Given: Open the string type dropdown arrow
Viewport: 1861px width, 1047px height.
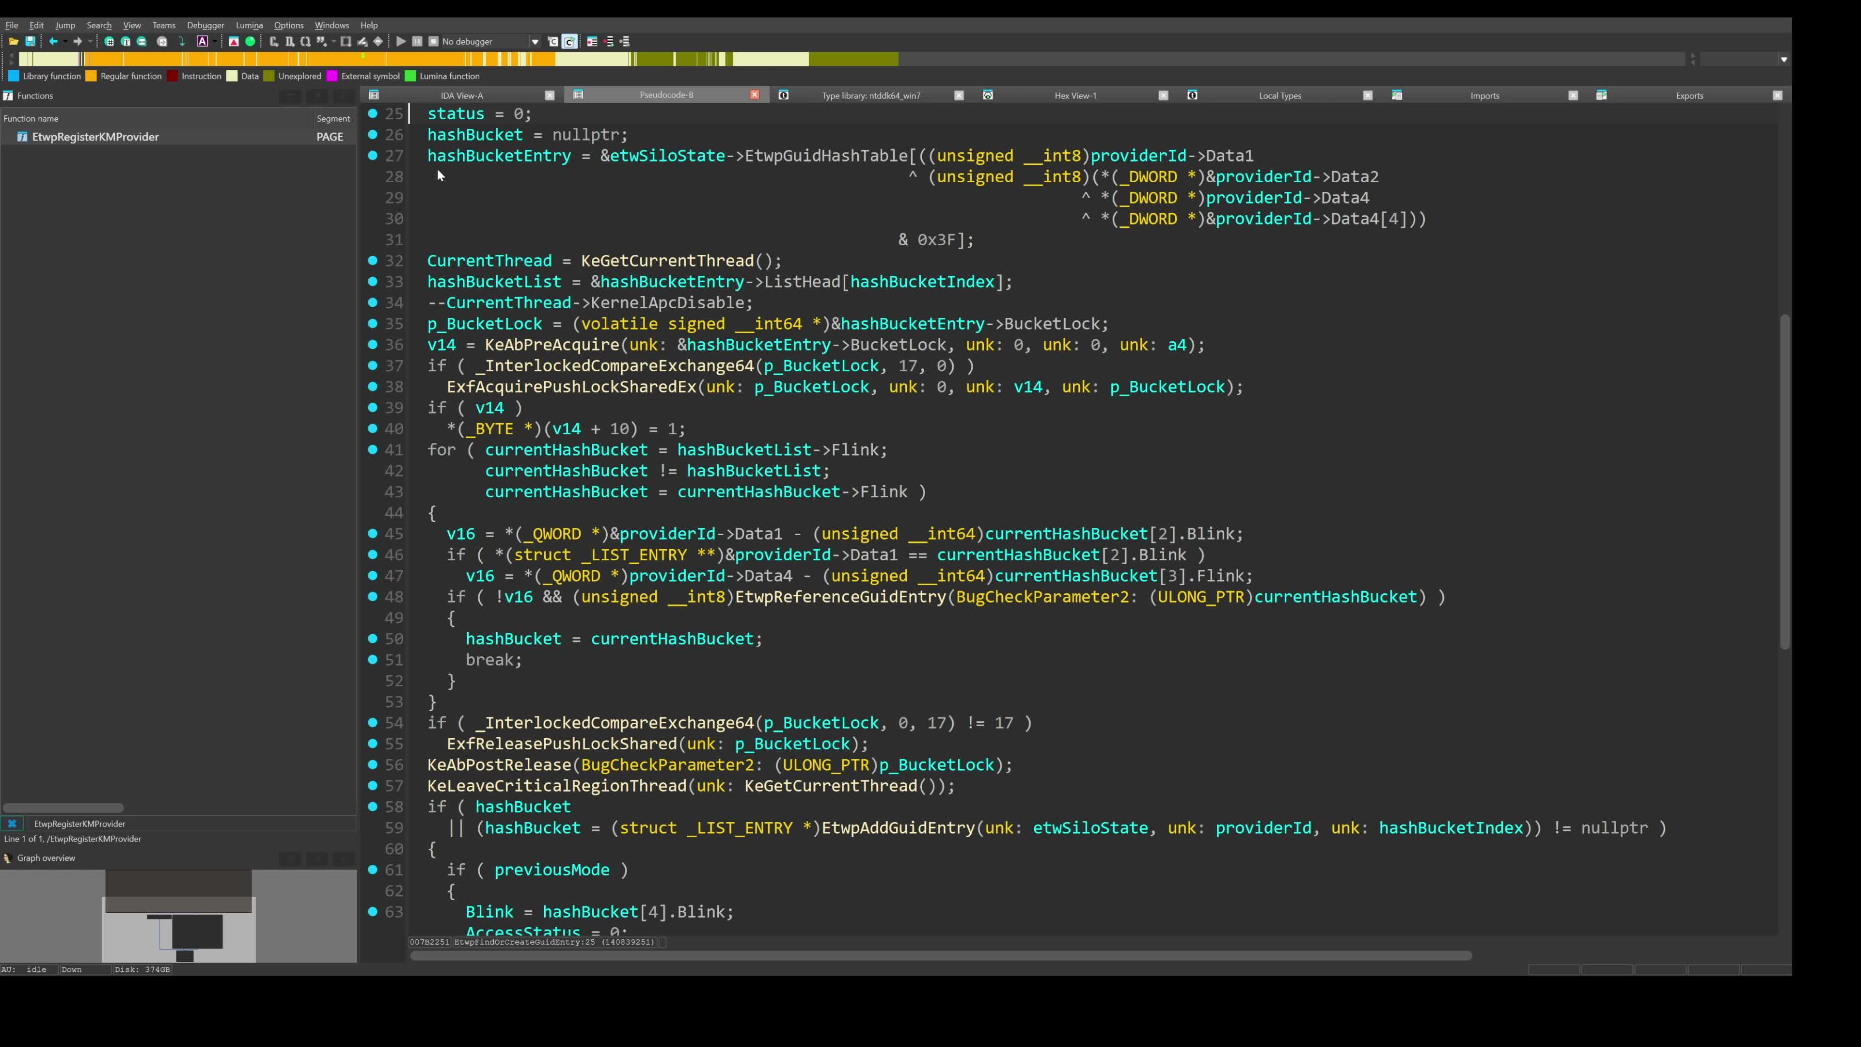Looking at the screenshot, I should point(333,42).
